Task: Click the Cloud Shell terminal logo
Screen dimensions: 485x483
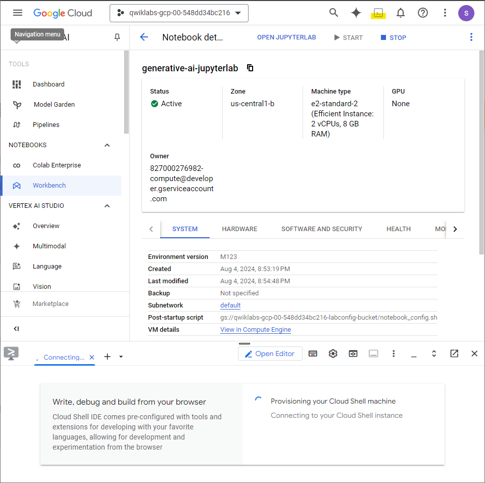Action: tap(11, 353)
